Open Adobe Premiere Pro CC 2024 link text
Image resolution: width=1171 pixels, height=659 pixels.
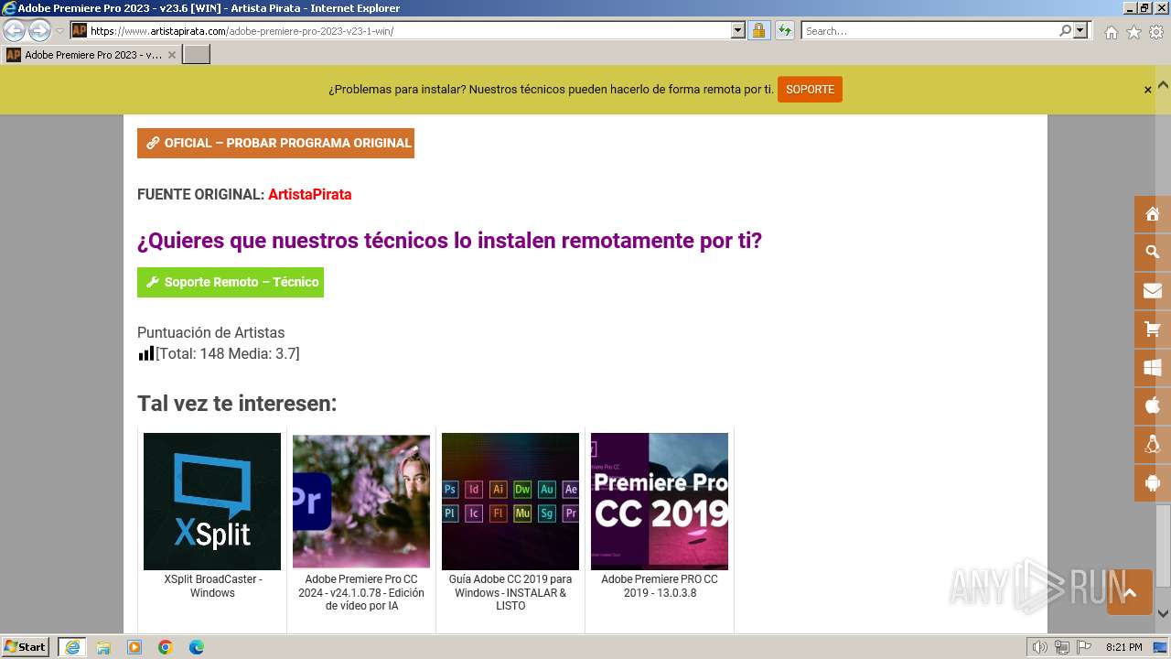point(361,592)
